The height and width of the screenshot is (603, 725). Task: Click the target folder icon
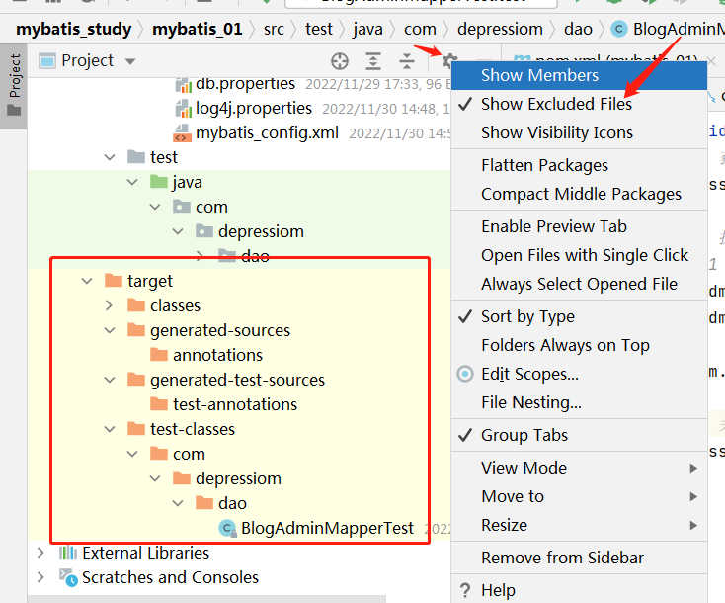(x=114, y=281)
